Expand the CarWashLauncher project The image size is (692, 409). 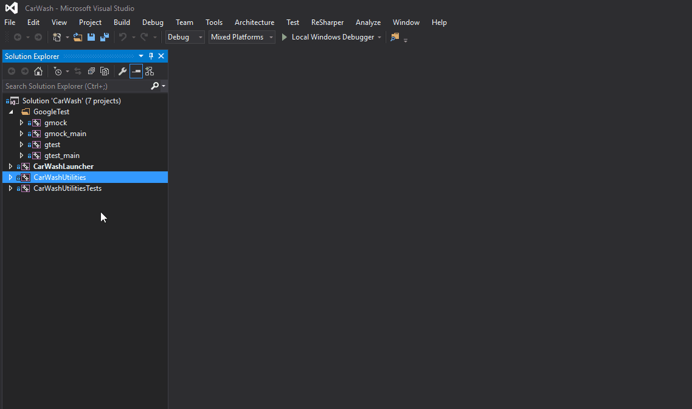click(x=10, y=167)
